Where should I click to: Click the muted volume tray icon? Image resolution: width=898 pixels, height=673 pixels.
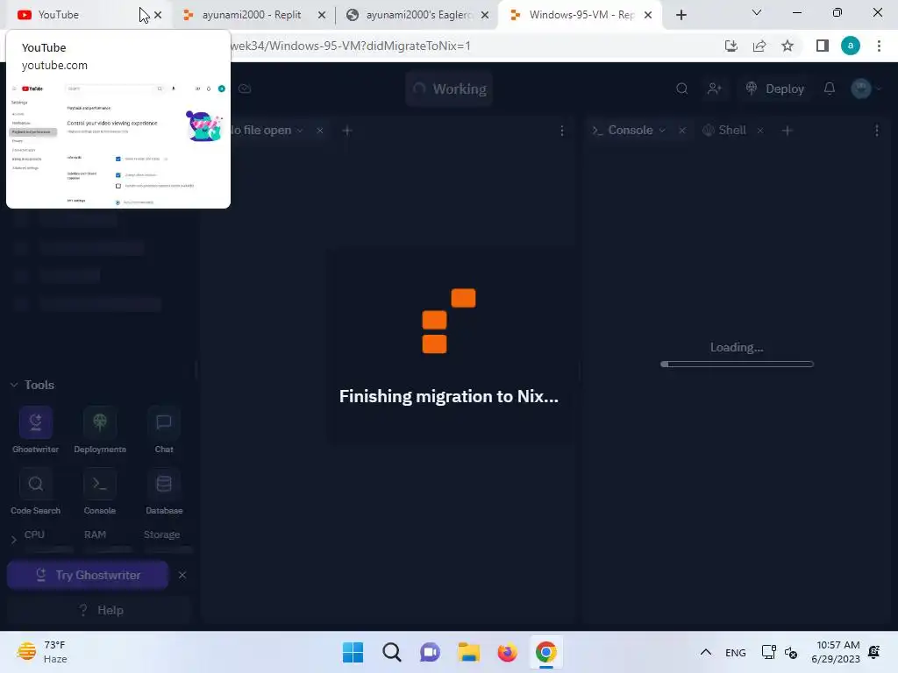[x=792, y=652]
